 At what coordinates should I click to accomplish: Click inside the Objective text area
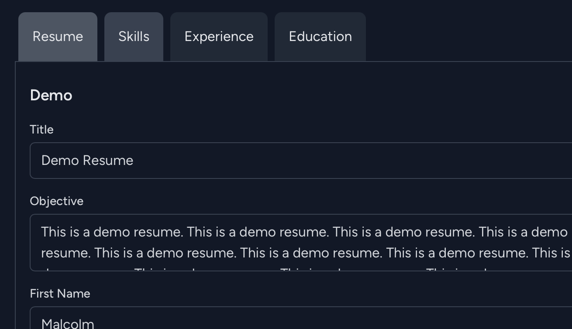tap(301, 243)
